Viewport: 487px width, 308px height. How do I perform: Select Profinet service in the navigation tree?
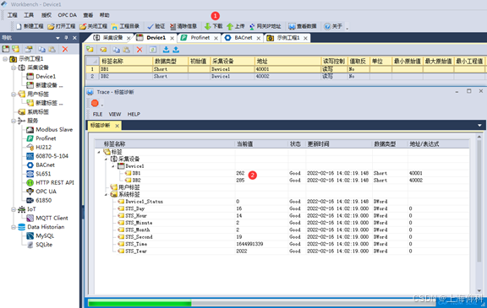tap(41, 138)
